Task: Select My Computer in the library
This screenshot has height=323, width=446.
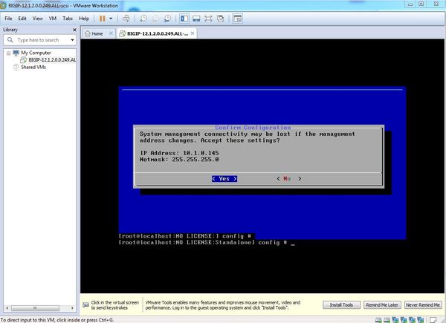Action: (36, 53)
